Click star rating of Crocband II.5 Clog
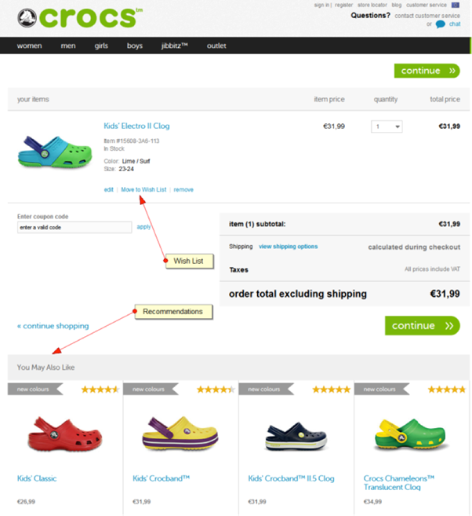Viewport: 472px width, 516px height. (331, 390)
